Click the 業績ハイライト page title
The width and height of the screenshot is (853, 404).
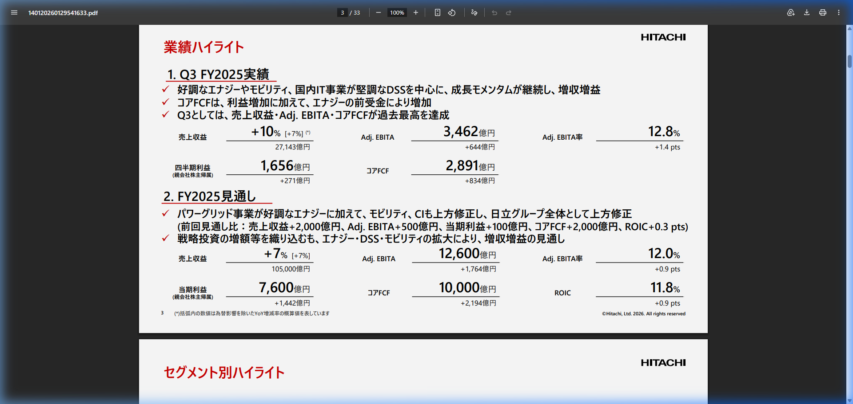pyautogui.click(x=203, y=47)
